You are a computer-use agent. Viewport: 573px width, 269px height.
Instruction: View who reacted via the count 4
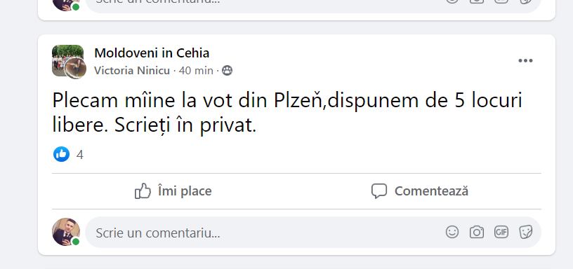(x=79, y=155)
